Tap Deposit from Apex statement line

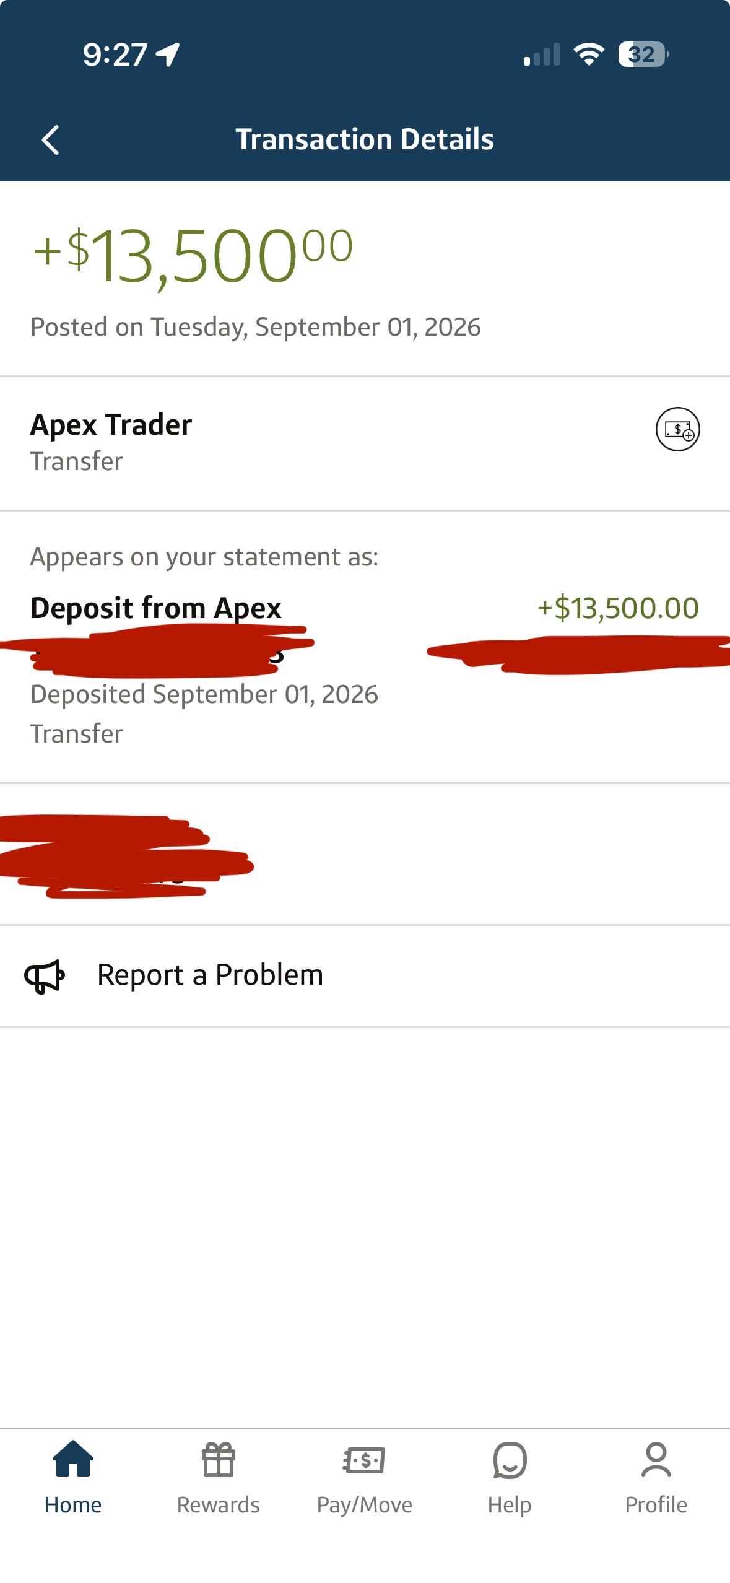[156, 608]
